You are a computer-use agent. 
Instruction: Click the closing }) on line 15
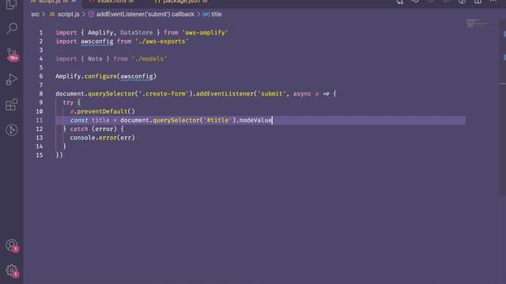click(x=59, y=155)
